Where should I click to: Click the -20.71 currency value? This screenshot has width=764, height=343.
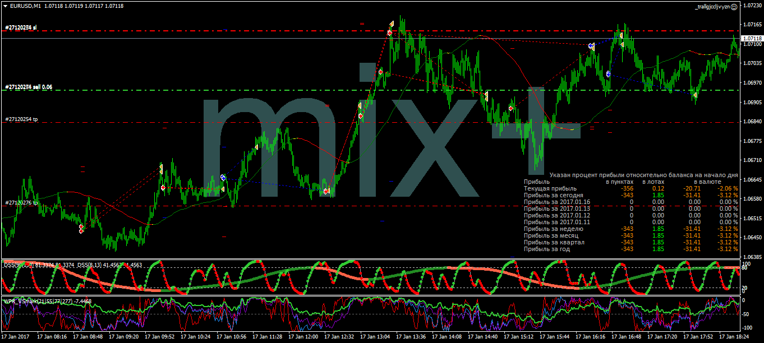click(692, 188)
